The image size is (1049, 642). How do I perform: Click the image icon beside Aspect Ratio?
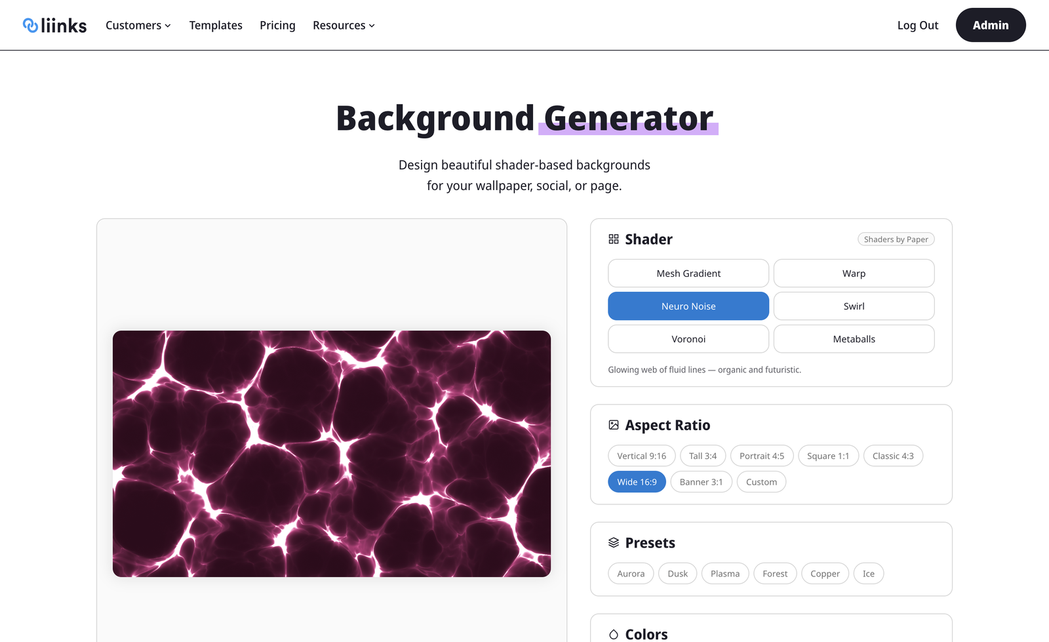[x=614, y=425]
